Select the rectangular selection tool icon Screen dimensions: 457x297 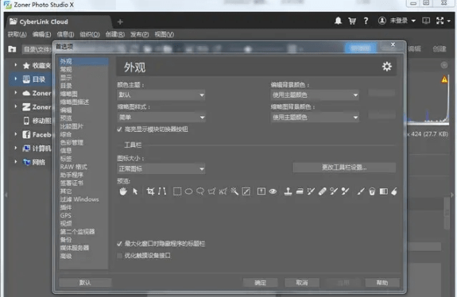(x=177, y=191)
